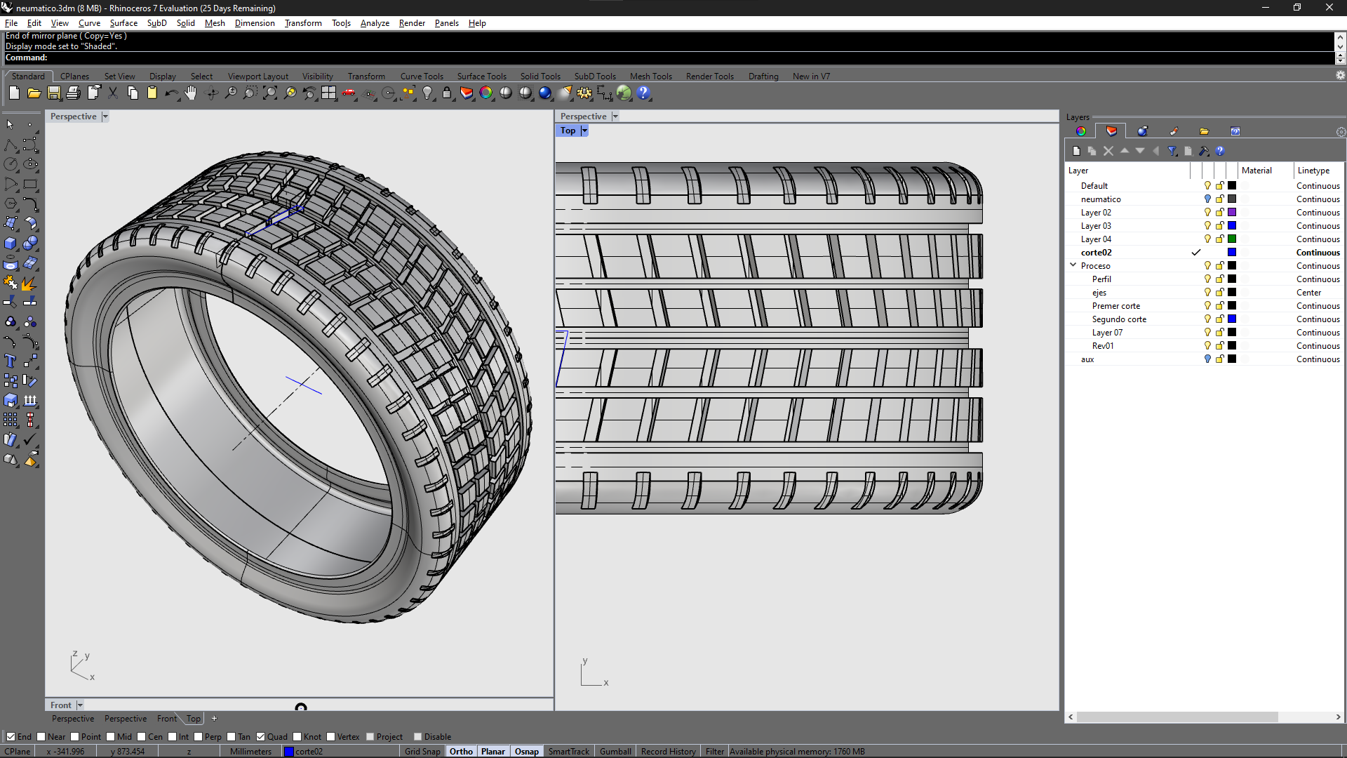Viewport: 1347px width, 758px height.
Task: Click the Lock objects padlock icon
Action: pos(447,93)
